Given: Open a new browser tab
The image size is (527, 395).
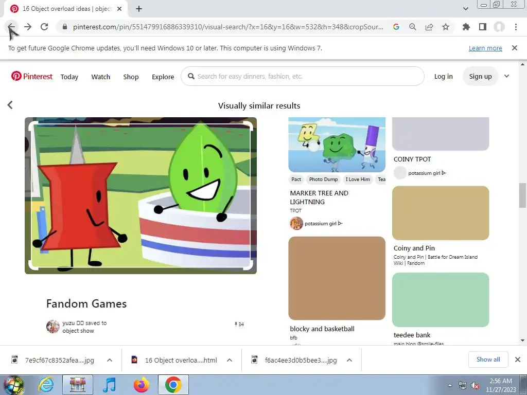Looking at the screenshot, I should click(x=139, y=9).
